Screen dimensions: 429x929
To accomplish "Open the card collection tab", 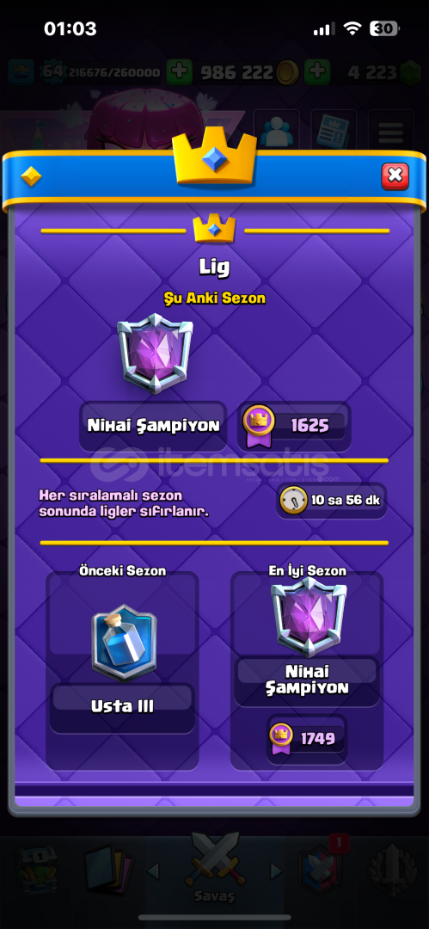I will (x=106, y=869).
